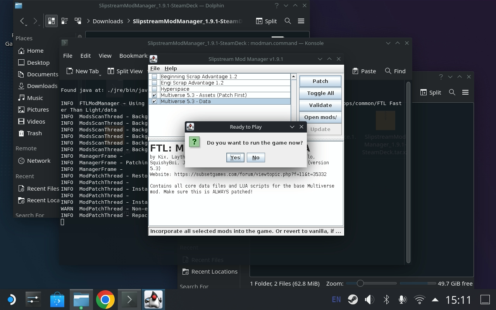
Task: Switch Dolphin to details tree view
Action: [x=78, y=21]
